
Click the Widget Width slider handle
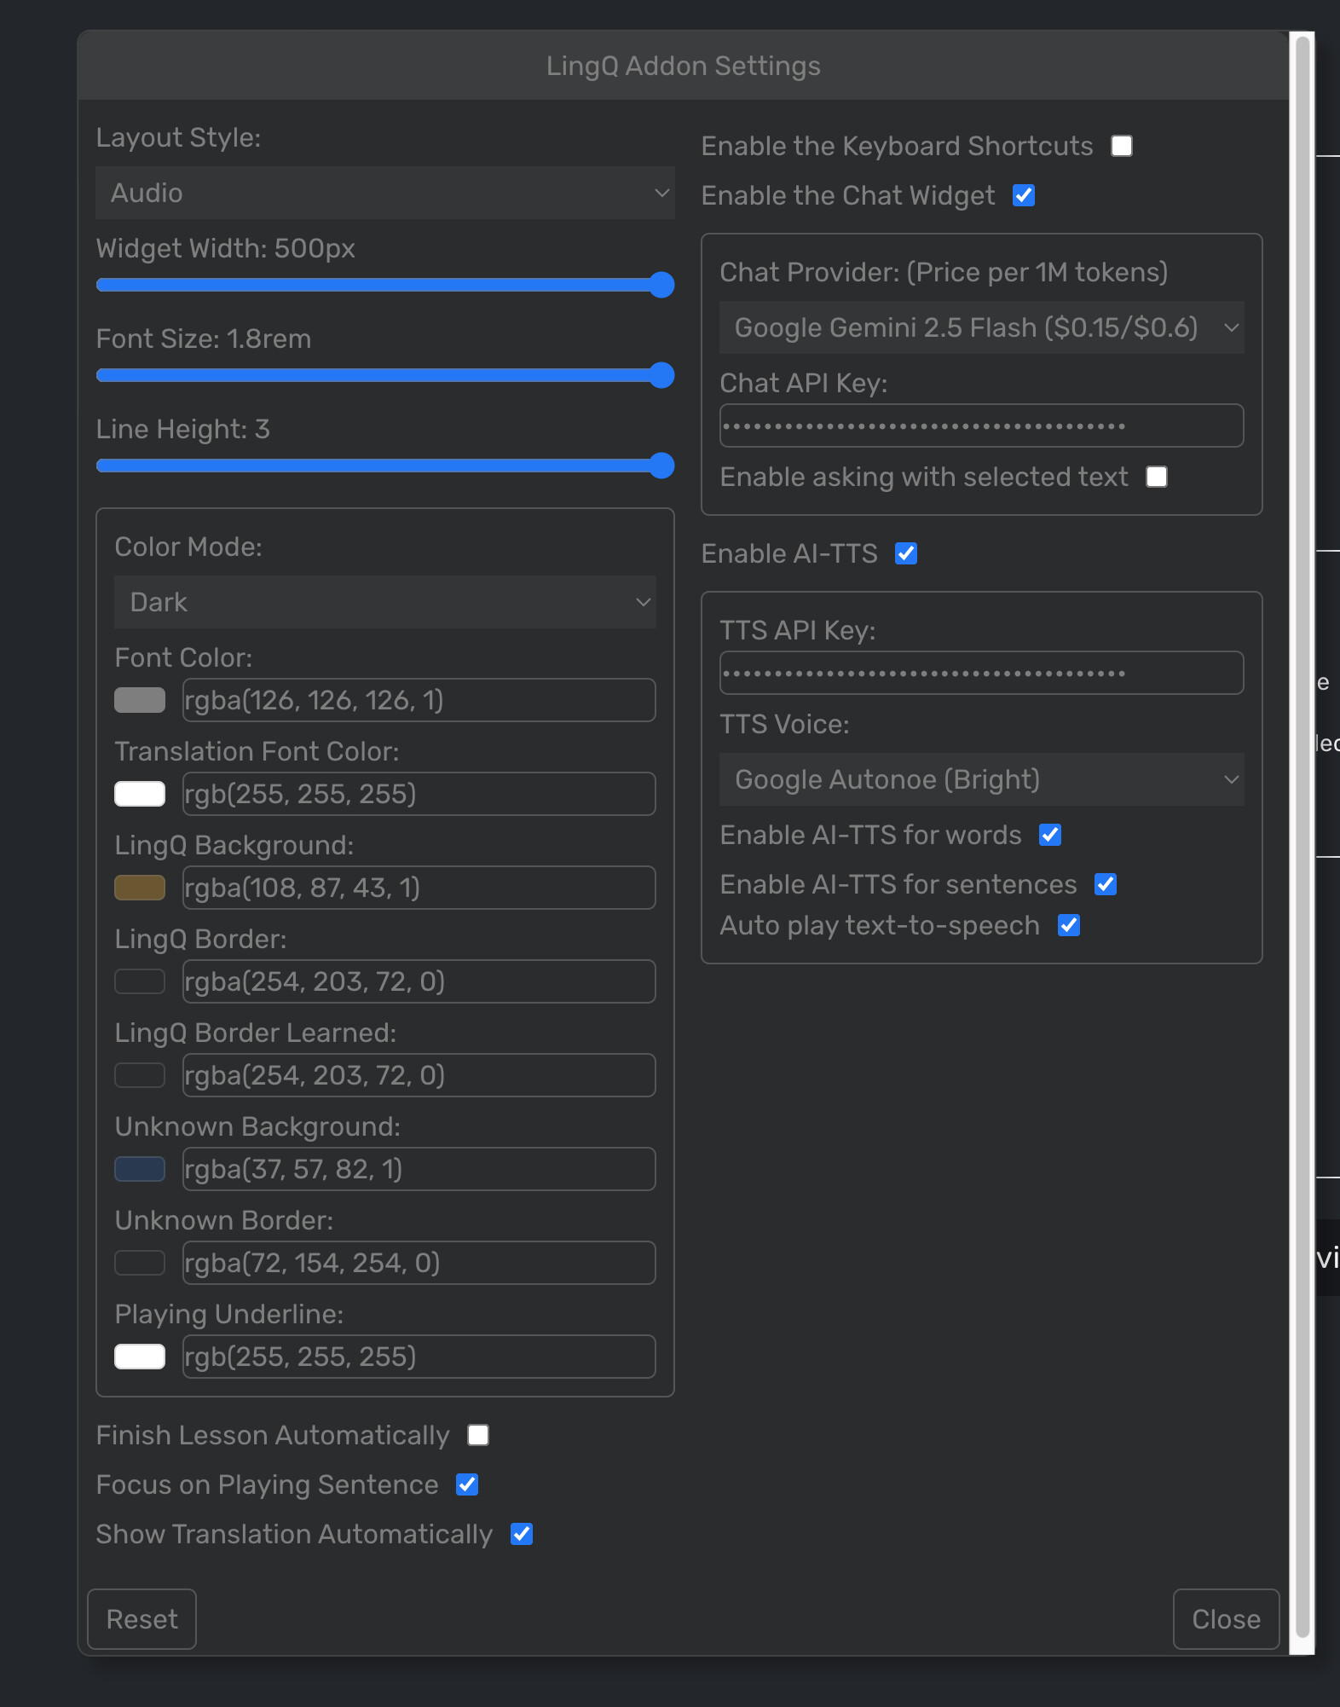[661, 285]
